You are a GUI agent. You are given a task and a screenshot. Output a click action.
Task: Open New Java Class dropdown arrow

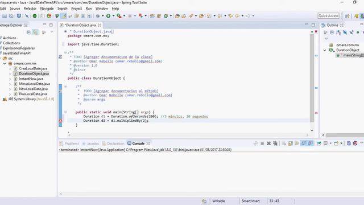coord(171,16)
